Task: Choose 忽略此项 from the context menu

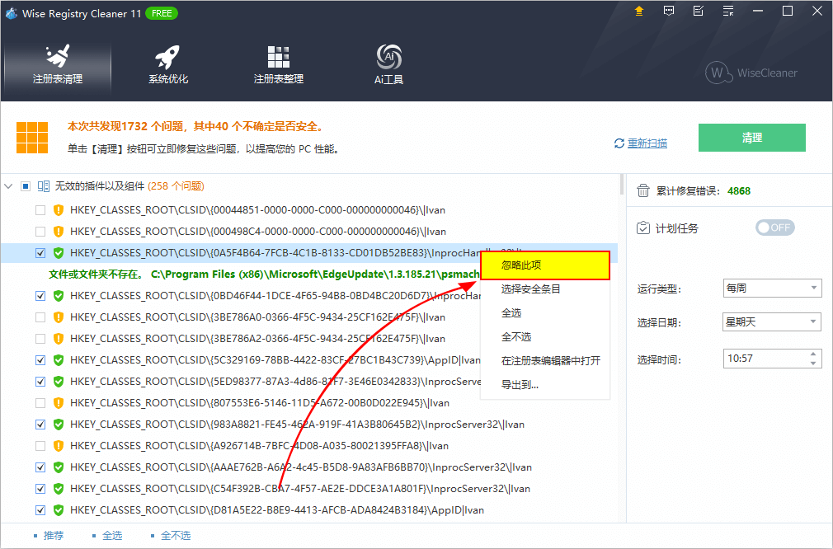Action: point(544,265)
